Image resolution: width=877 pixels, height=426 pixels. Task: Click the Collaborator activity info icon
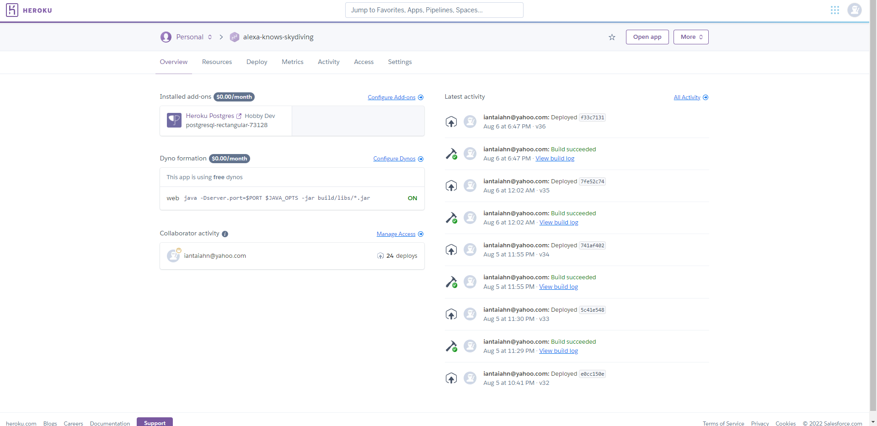pyautogui.click(x=225, y=234)
